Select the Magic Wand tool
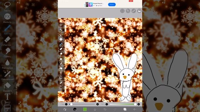This screenshot has height=112, width=200. click(x=61, y=30)
